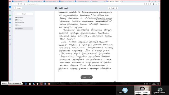This screenshot has height=95, width=169.
Task: Open the clock history icon in Opera sidebar
Action: (10, 39)
